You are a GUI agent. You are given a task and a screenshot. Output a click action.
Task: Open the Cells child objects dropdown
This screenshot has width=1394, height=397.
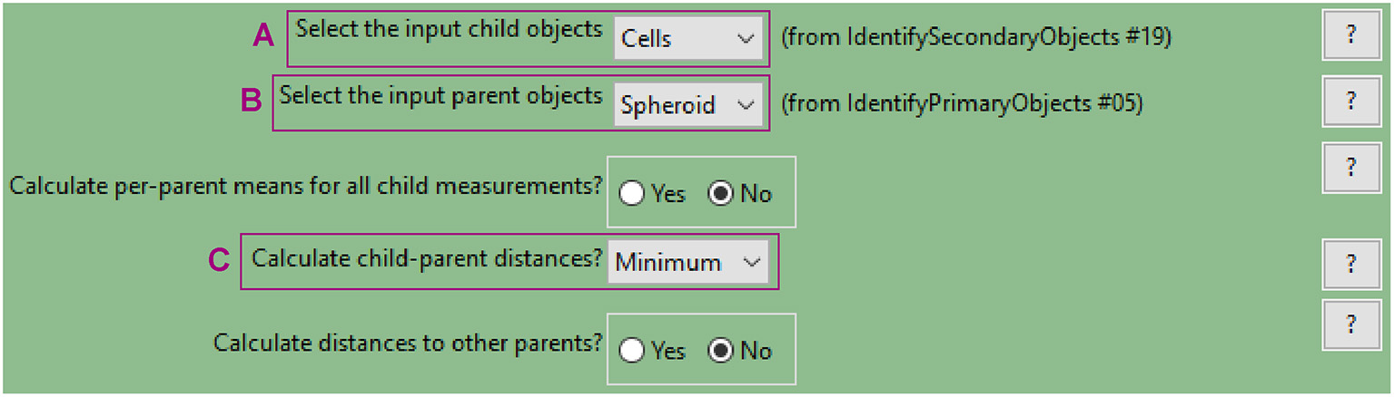point(688,39)
